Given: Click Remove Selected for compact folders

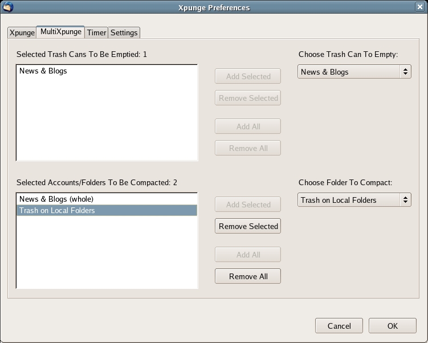Looking at the screenshot, I should point(248,226).
